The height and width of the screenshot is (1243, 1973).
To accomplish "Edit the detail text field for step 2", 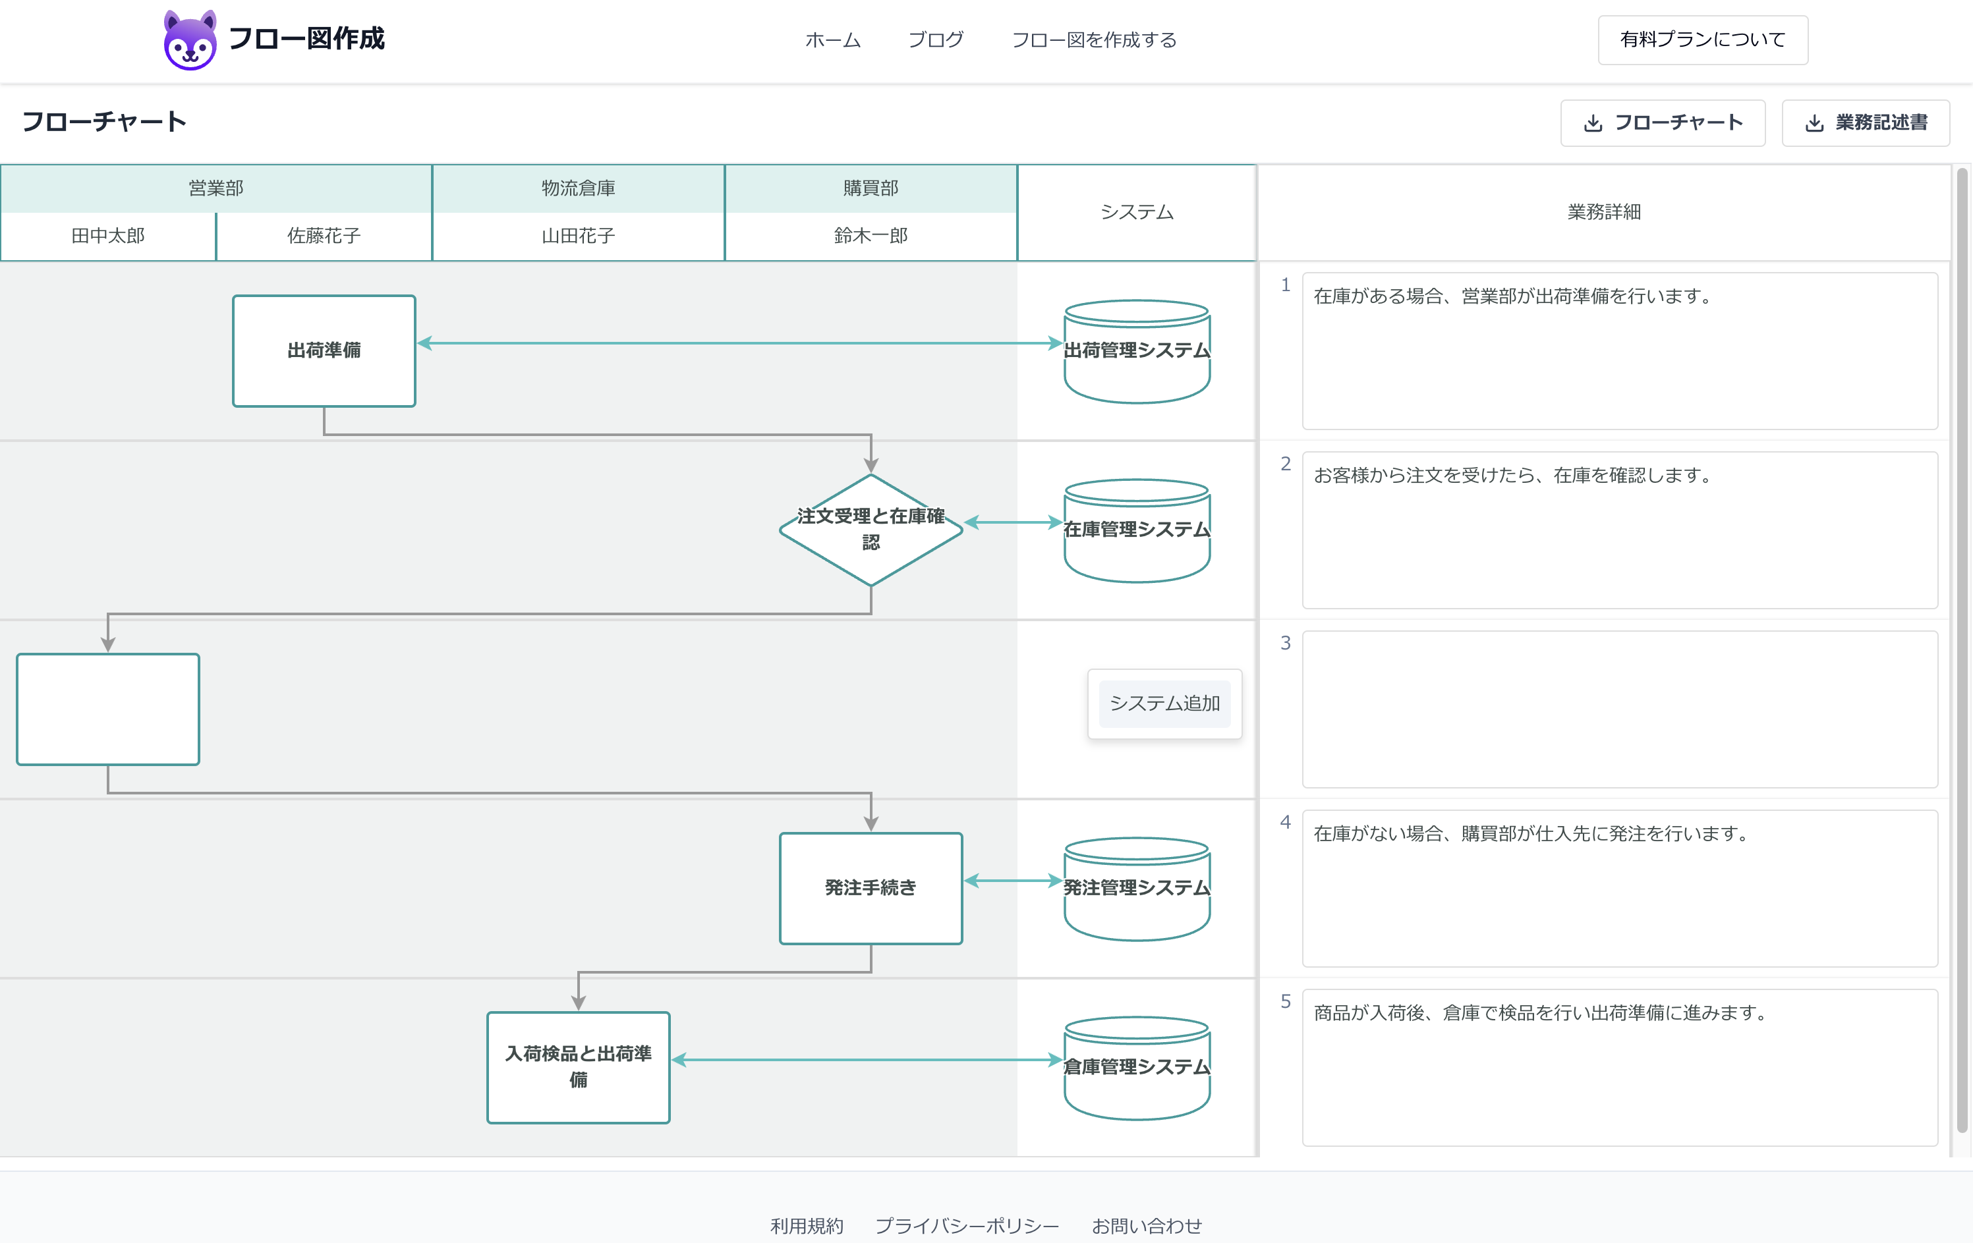I will point(1620,530).
